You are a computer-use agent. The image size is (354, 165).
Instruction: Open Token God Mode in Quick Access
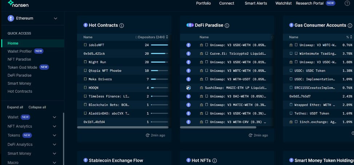click(x=23, y=67)
